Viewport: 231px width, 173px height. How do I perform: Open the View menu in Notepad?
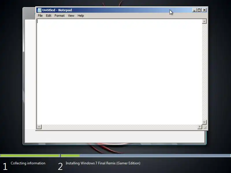71,16
